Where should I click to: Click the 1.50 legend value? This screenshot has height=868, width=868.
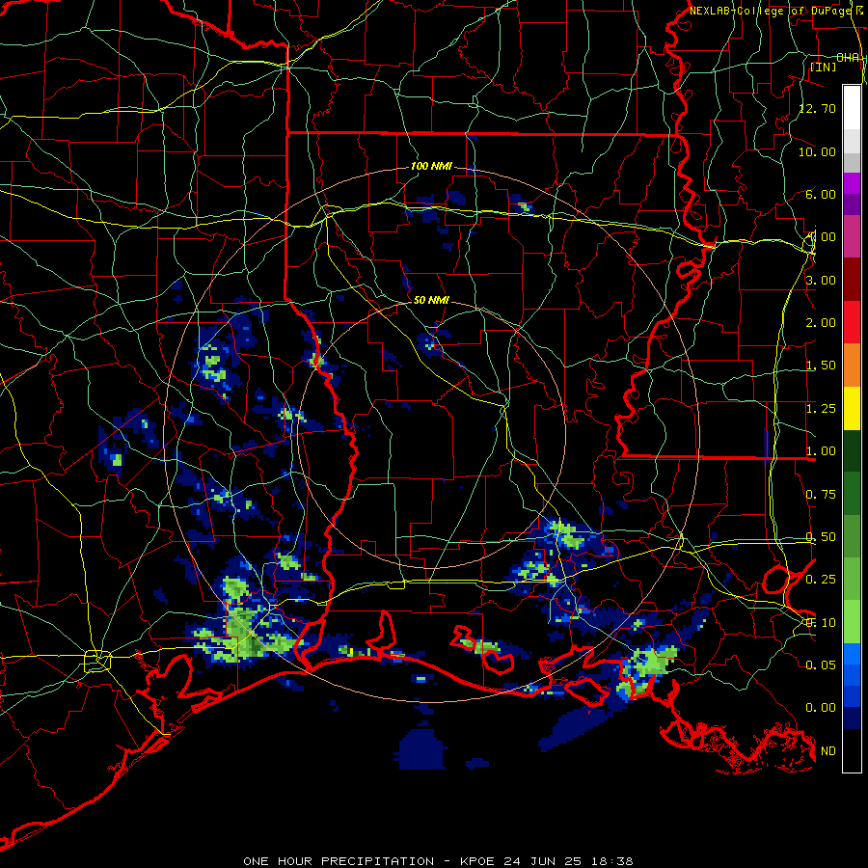coord(821,366)
